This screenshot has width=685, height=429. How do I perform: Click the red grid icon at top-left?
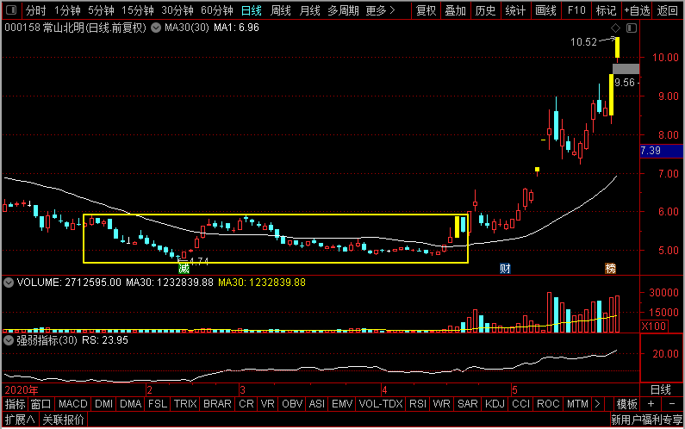click(10, 11)
